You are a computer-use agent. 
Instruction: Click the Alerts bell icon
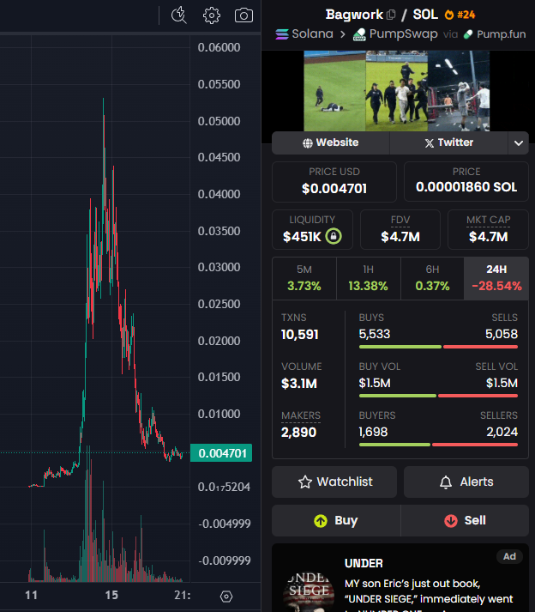click(446, 482)
